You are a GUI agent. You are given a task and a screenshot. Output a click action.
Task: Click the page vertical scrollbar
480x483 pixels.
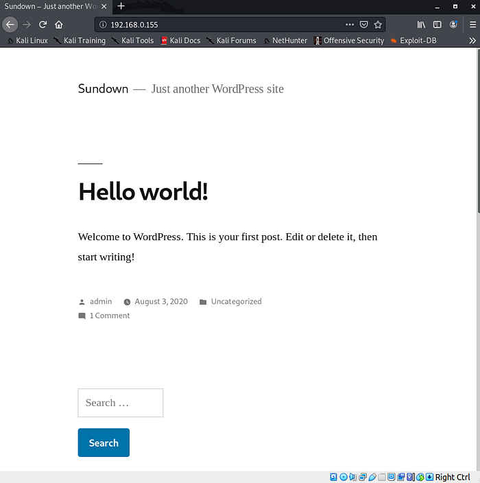[475, 206]
